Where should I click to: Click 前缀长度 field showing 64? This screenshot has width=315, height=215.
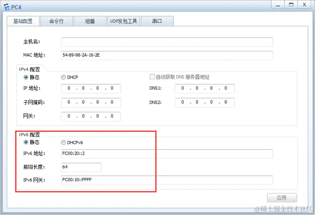(81, 167)
